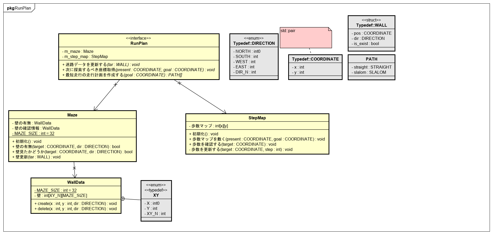Click the 歩数を更新する operation
Viewport: 493px width, 235px height.
click(241, 149)
